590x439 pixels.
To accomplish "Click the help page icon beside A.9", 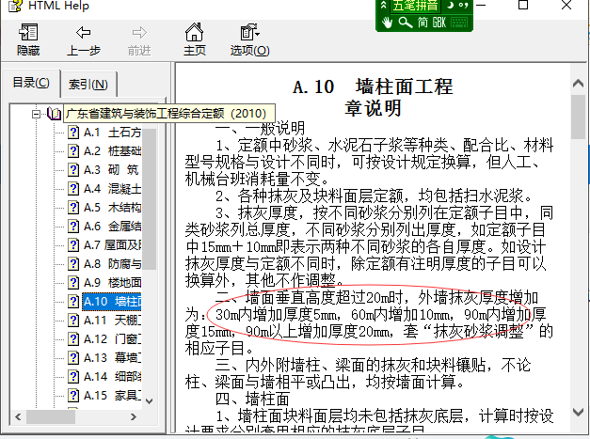I will (73, 283).
